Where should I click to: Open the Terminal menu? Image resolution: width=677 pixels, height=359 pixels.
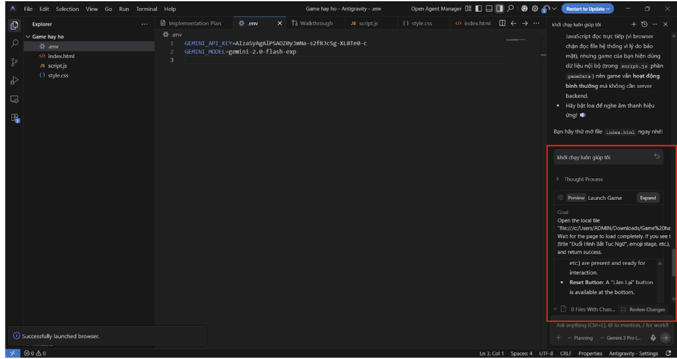pyautogui.click(x=148, y=9)
